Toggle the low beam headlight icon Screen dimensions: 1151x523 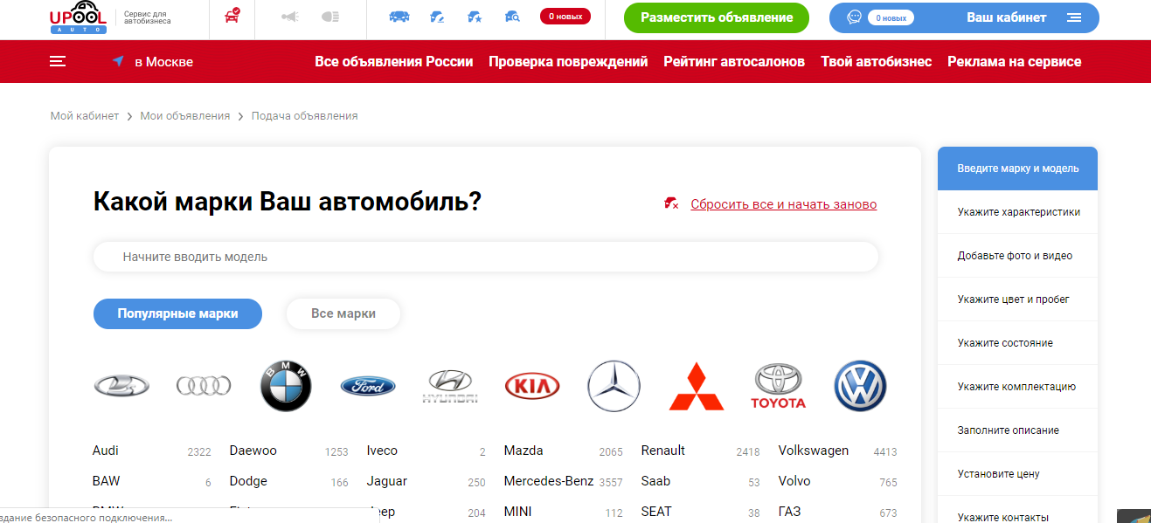(290, 17)
